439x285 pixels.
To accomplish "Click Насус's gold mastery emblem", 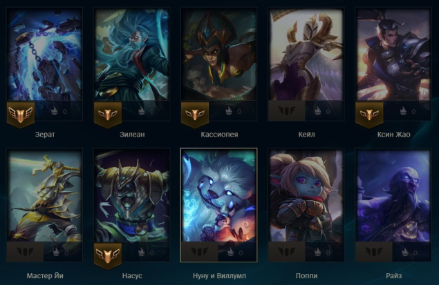I will pos(108,256).
